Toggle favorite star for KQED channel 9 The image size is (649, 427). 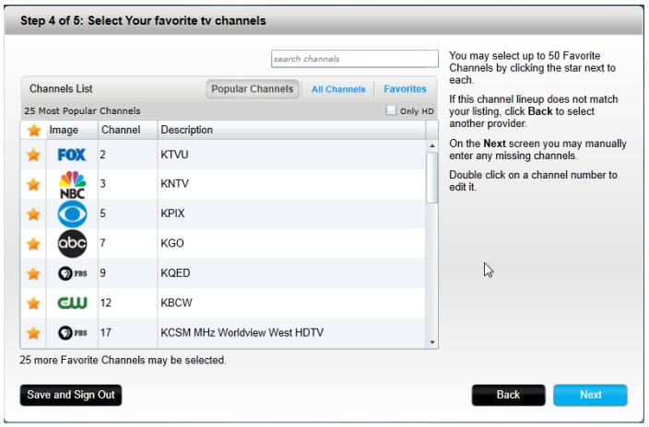click(x=33, y=273)
